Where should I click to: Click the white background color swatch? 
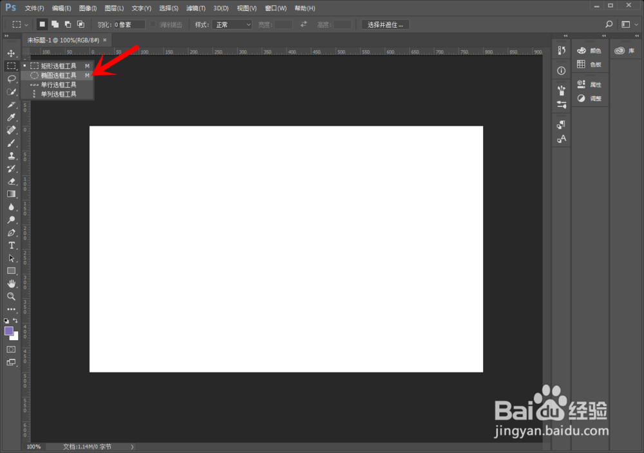[15, 338]
